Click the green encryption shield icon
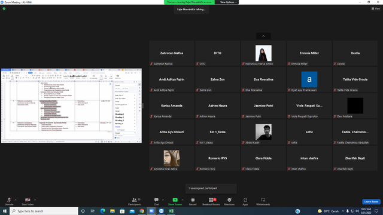This screenshot has height=215, width=383. pos(4,8)
